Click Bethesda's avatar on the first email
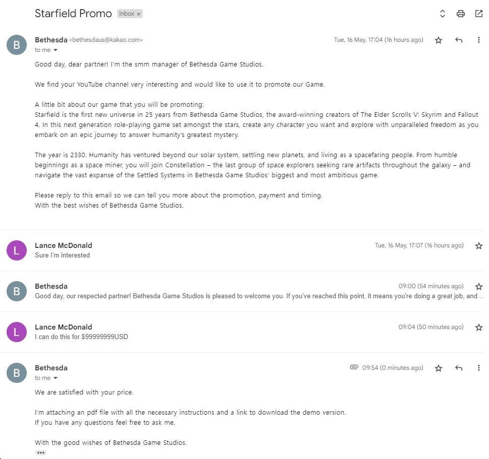Image resolution: width=489 pixels, height=459 pixels. point(17,45)
